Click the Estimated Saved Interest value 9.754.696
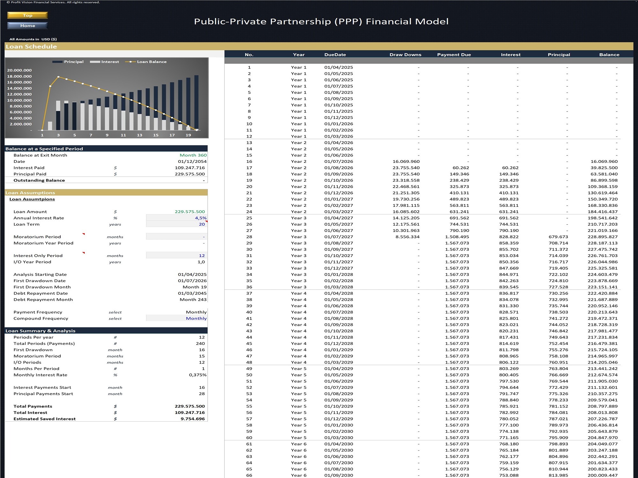 (x=192, y=418)
